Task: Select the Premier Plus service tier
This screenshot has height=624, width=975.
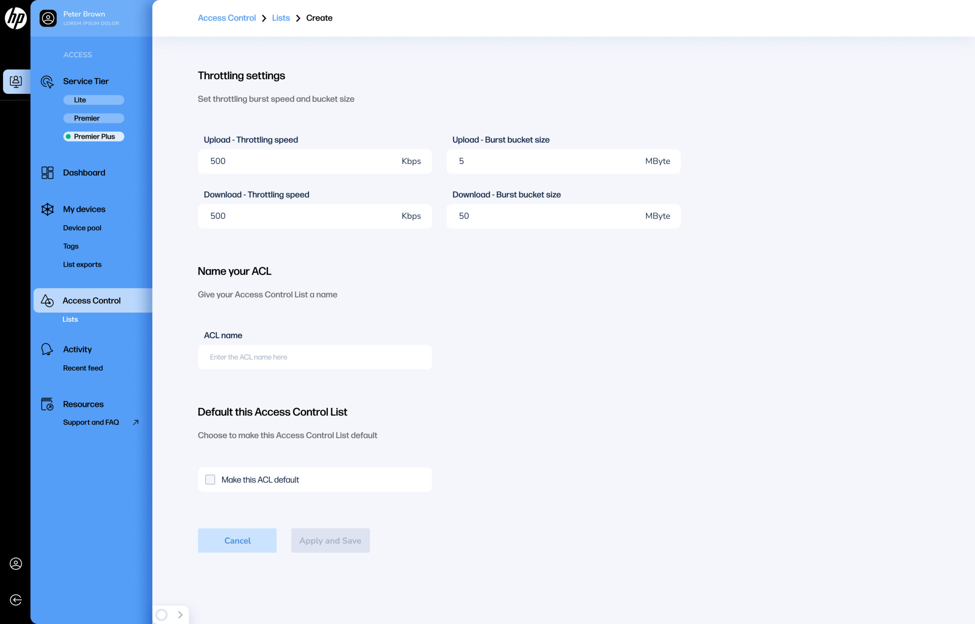Action: tap(94, 136)
